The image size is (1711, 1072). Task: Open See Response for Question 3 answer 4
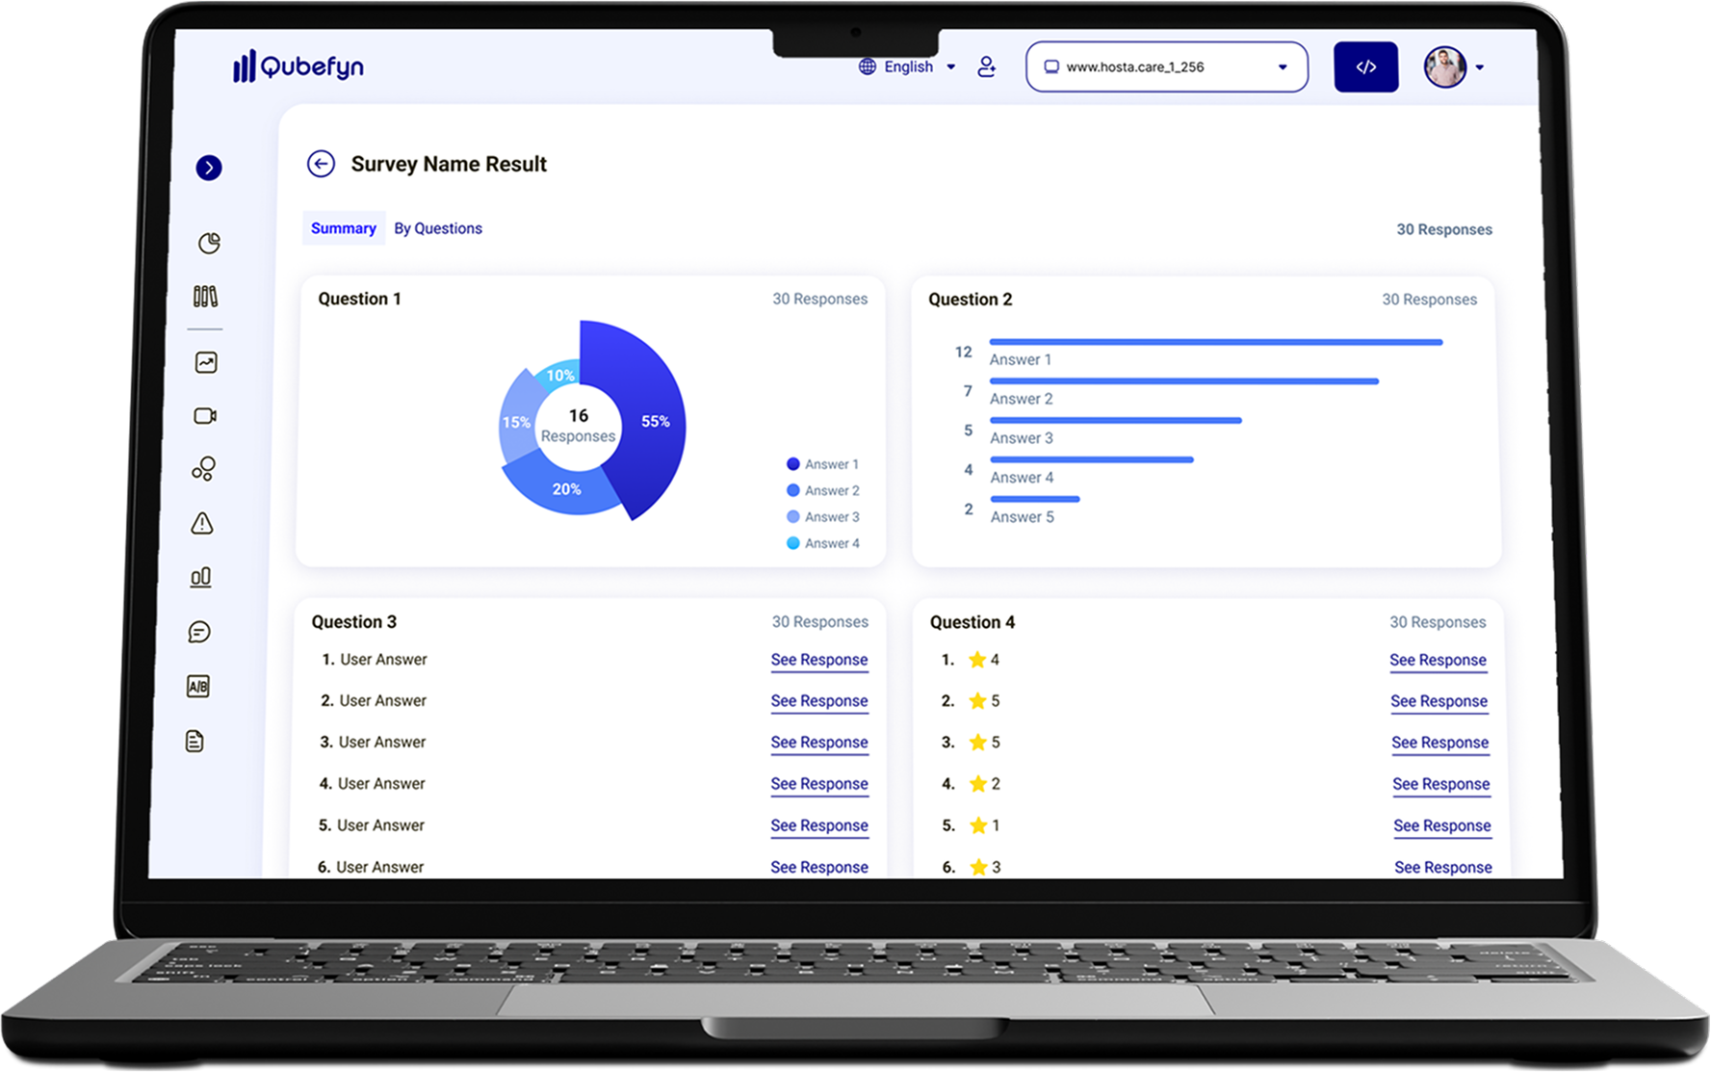[x=819, y=784]
